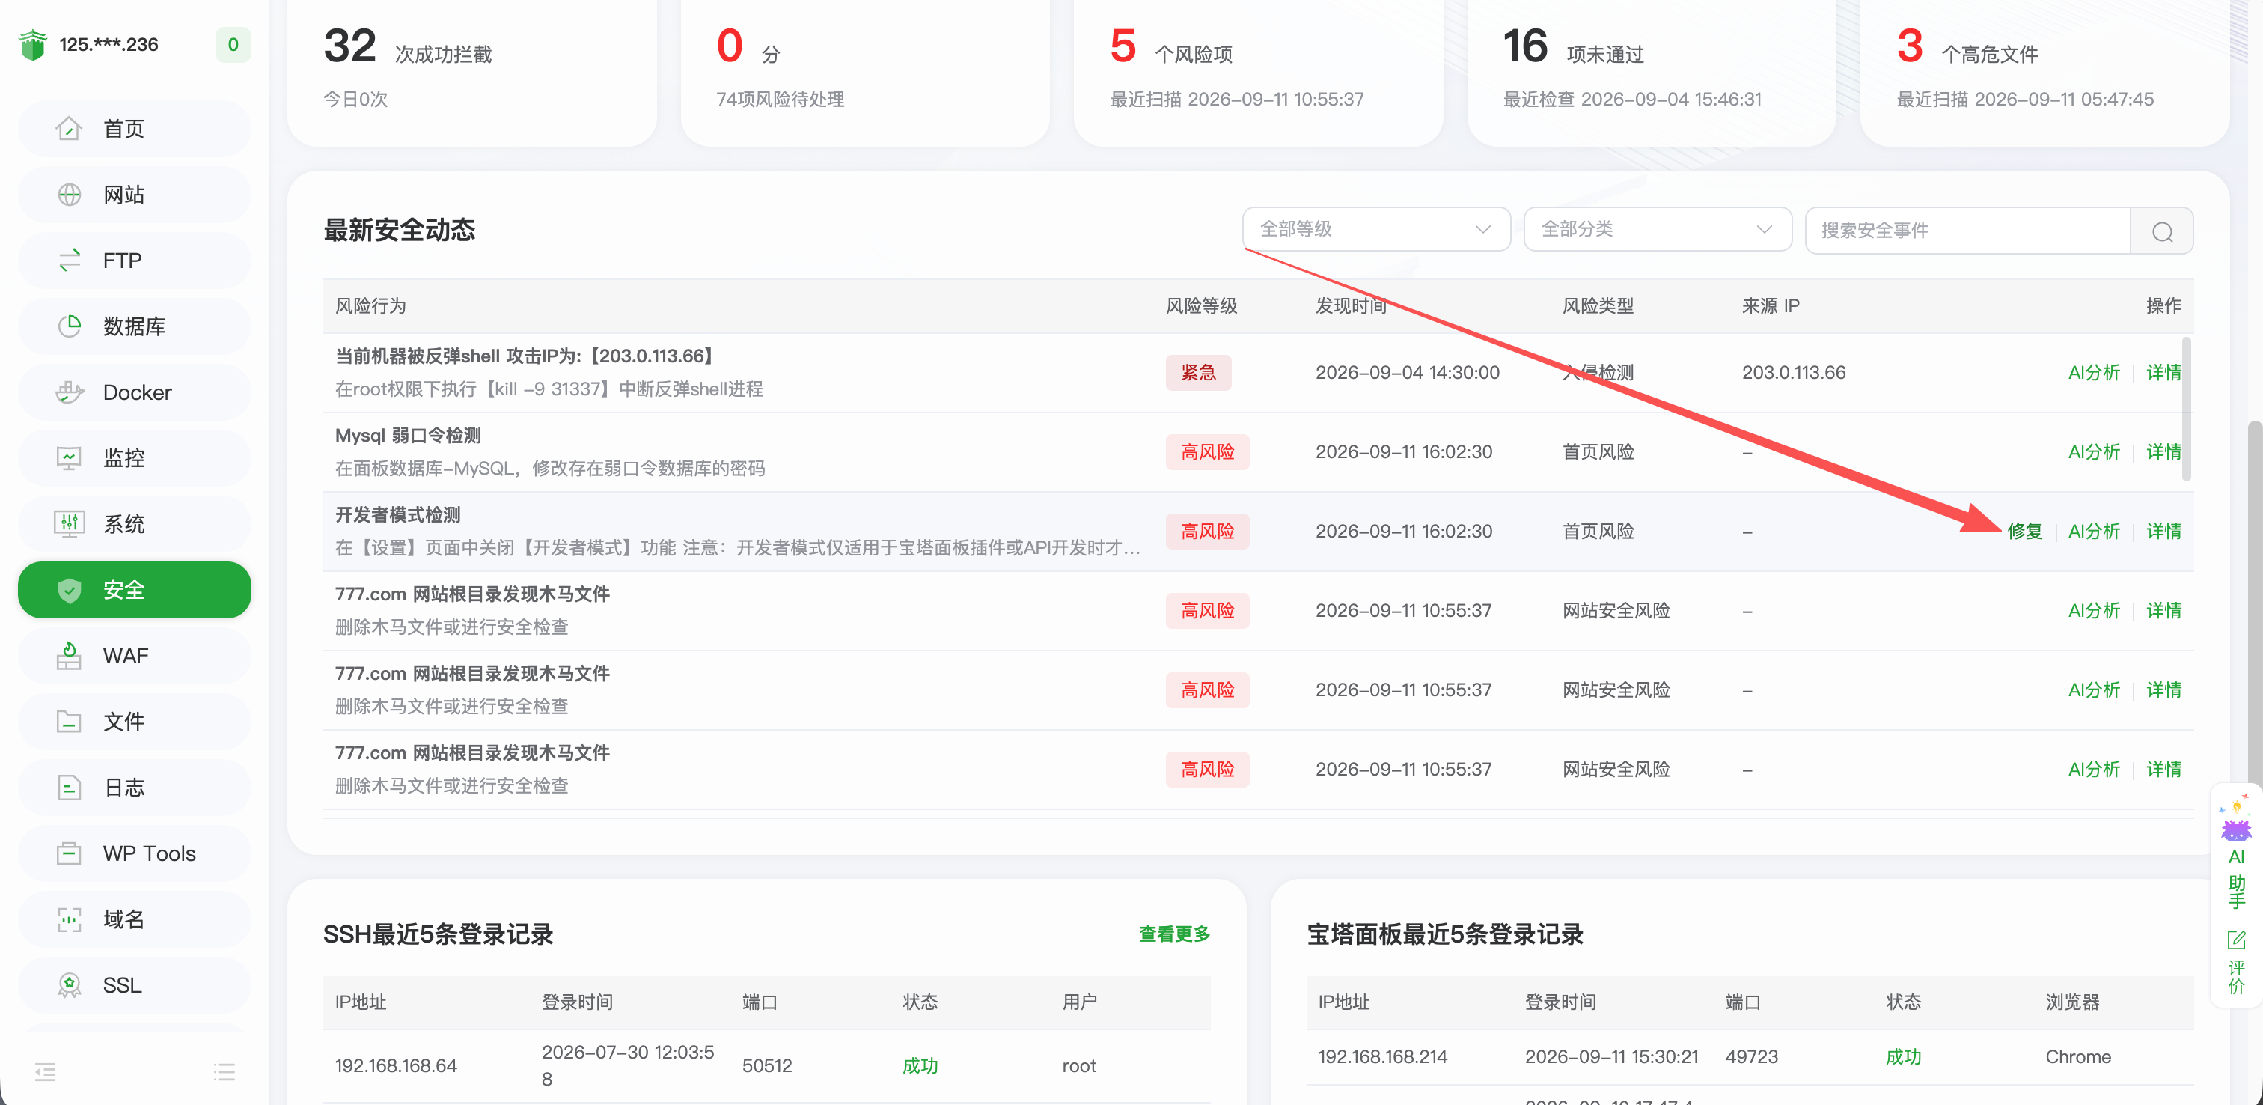Click AI分析 for the 反弹shell row
The image size is (2263, 1105).
coord(2093,372)
